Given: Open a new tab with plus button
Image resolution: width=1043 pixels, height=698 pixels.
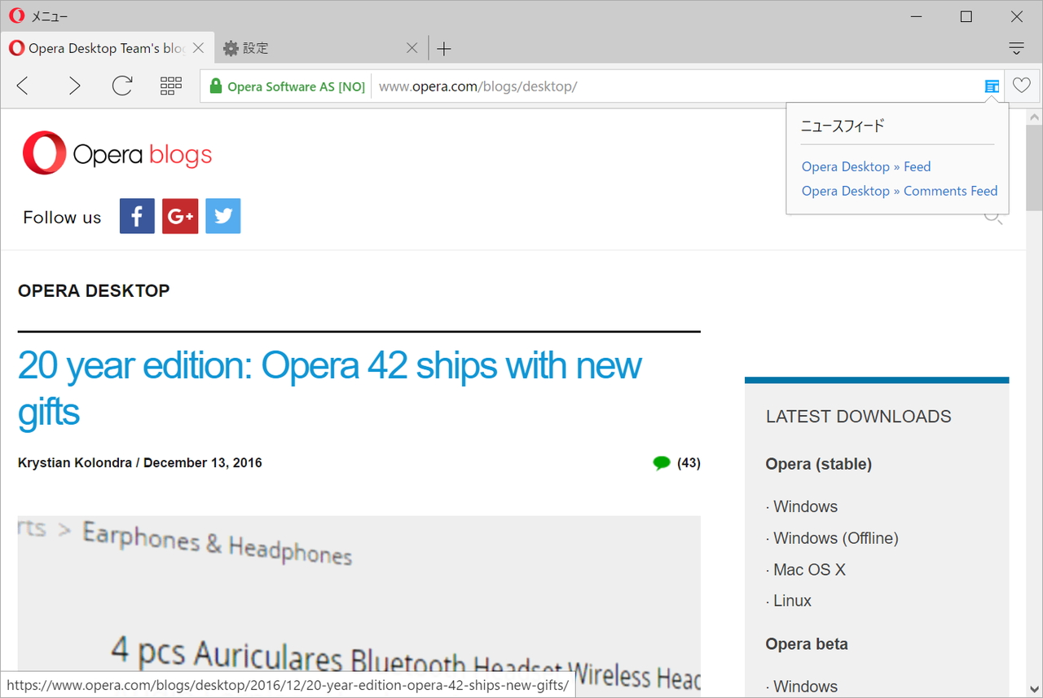Looking at the screenshot, I should pyautogui.click(x=443, y=49).
